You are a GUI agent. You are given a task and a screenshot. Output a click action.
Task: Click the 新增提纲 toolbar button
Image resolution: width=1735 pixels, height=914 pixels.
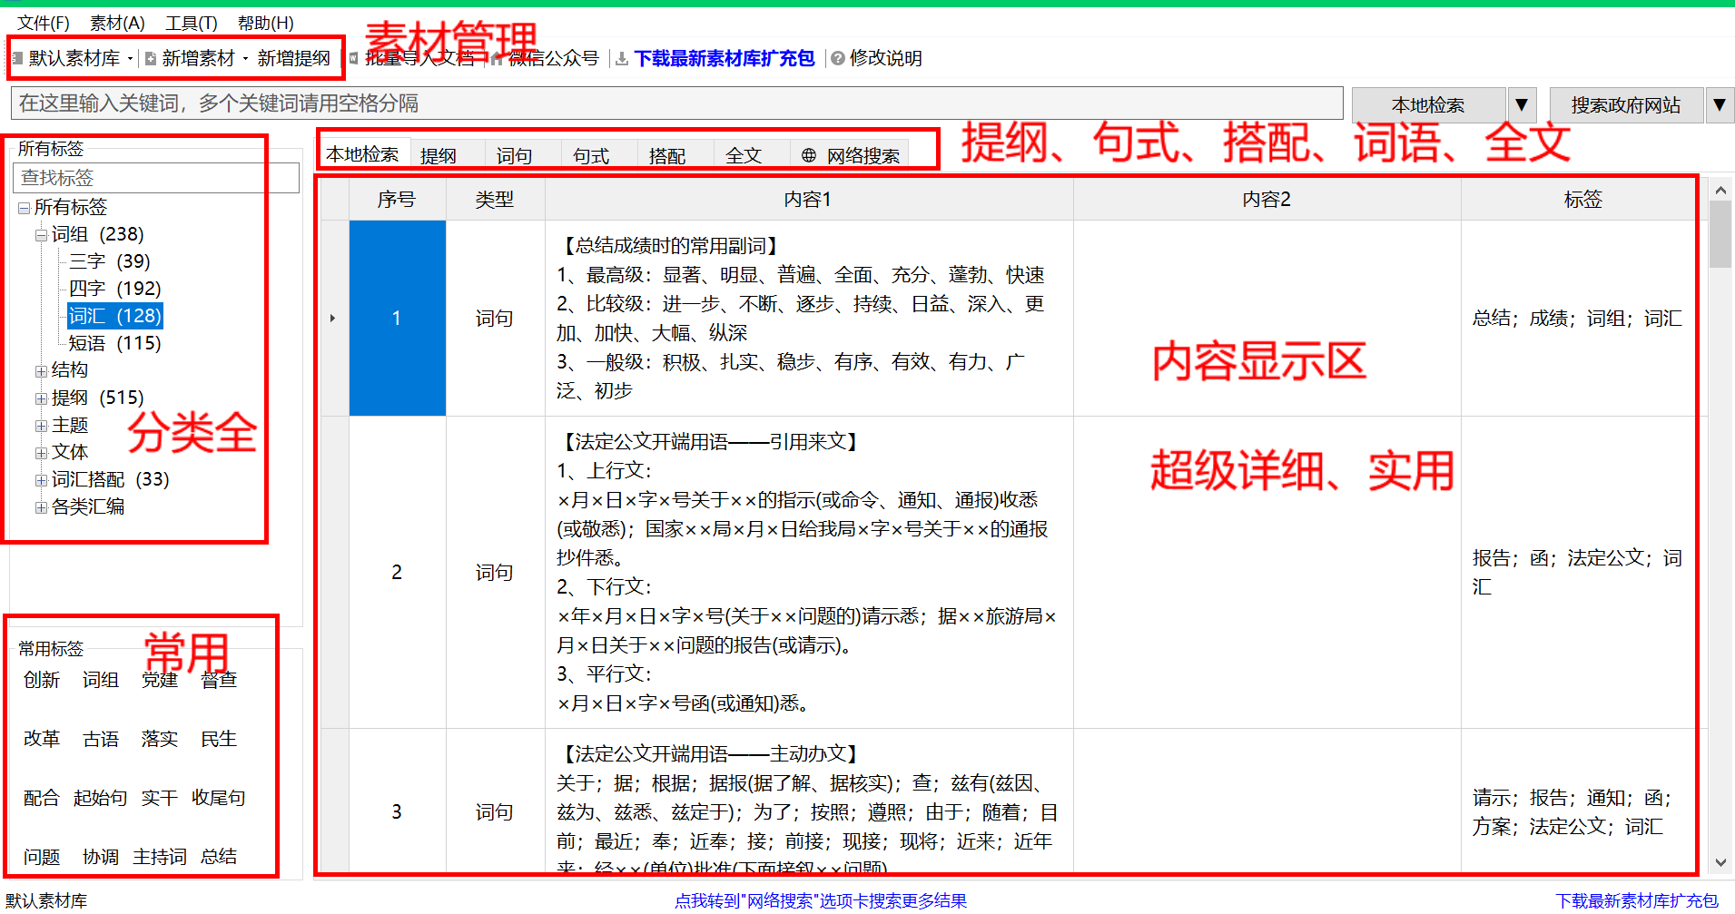tap(294, 59)
